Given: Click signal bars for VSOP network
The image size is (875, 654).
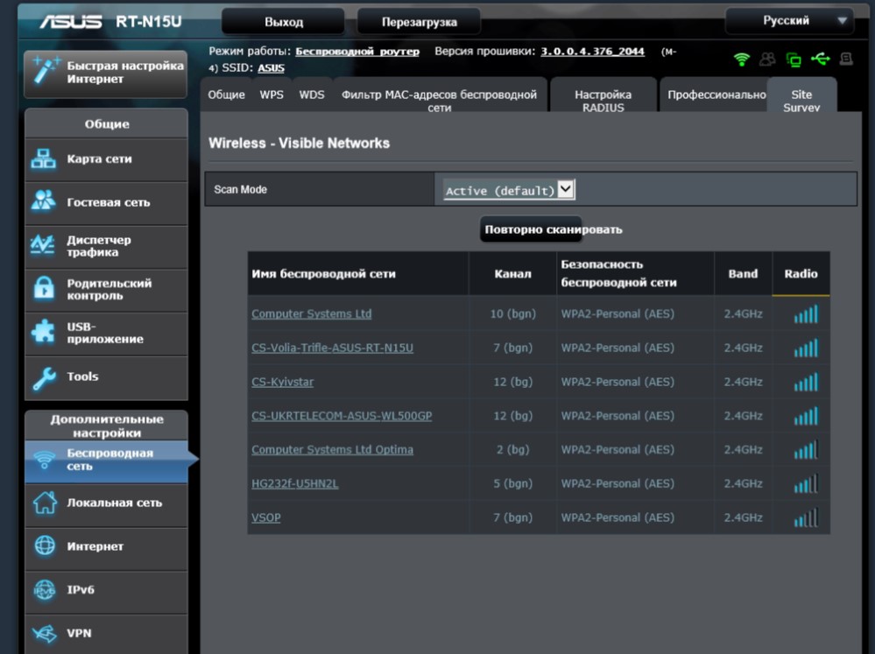Looking at the screenshot, I should 805,518.
